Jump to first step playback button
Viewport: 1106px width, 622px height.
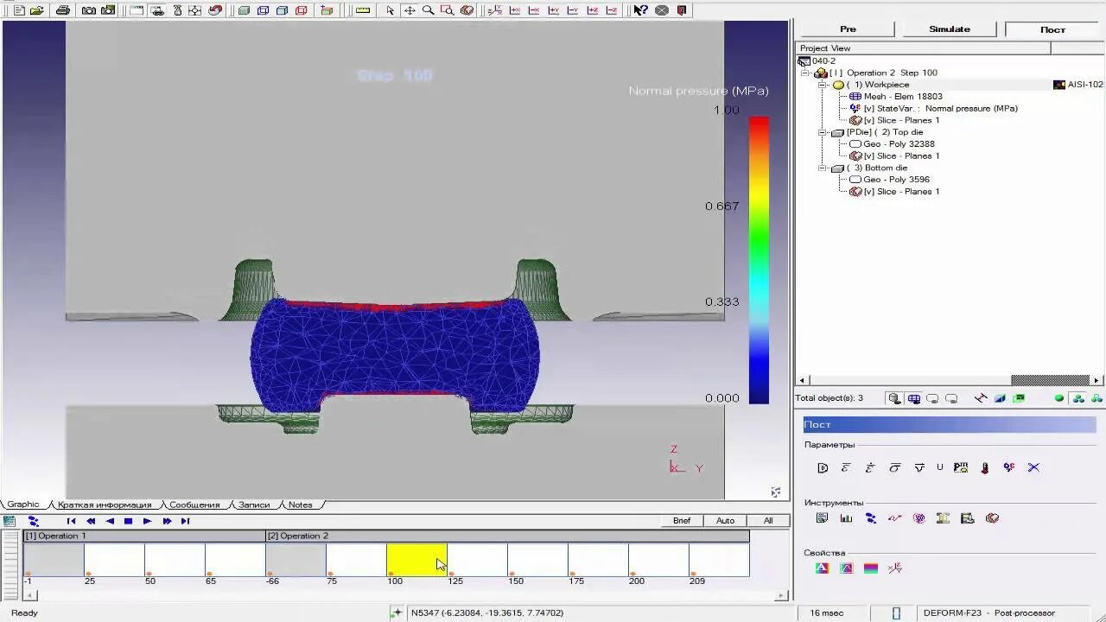72,521
